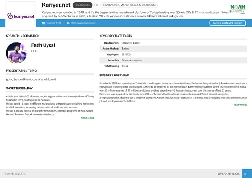
Task: Click the NOAH LONDON footer label
Action: [15, 173]
